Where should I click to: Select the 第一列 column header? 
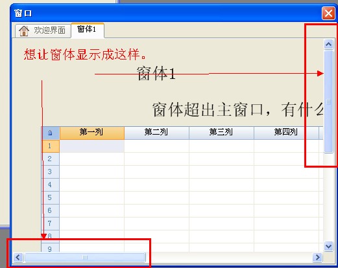point(92,133)
